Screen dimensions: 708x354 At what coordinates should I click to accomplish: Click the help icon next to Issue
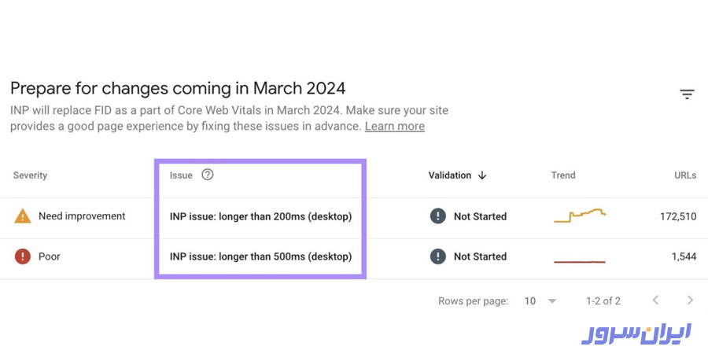click(x=207, y=175)
